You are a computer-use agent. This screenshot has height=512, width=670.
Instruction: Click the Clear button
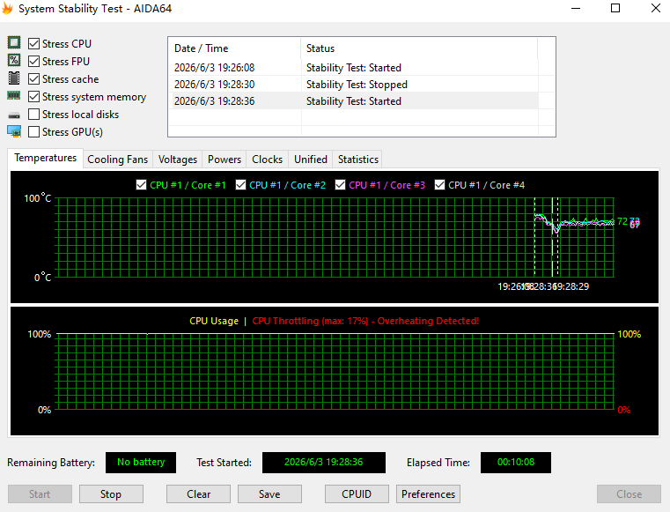[x=198, y=494]
